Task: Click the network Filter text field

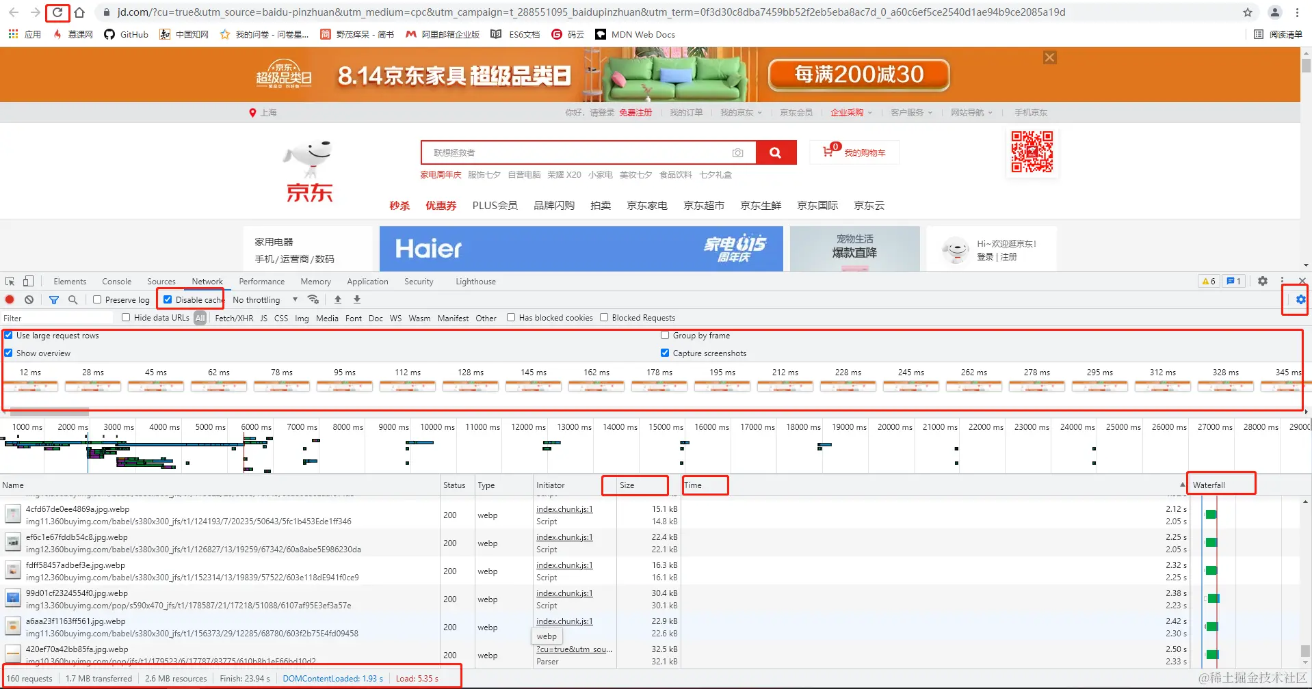Action: [57, 318]
